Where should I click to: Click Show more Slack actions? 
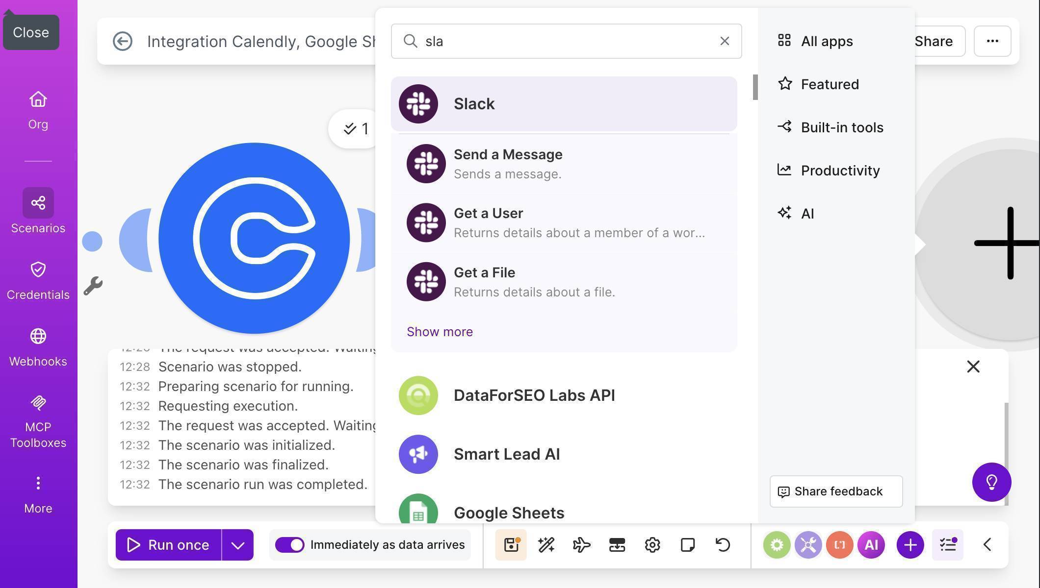coord(439,332)
